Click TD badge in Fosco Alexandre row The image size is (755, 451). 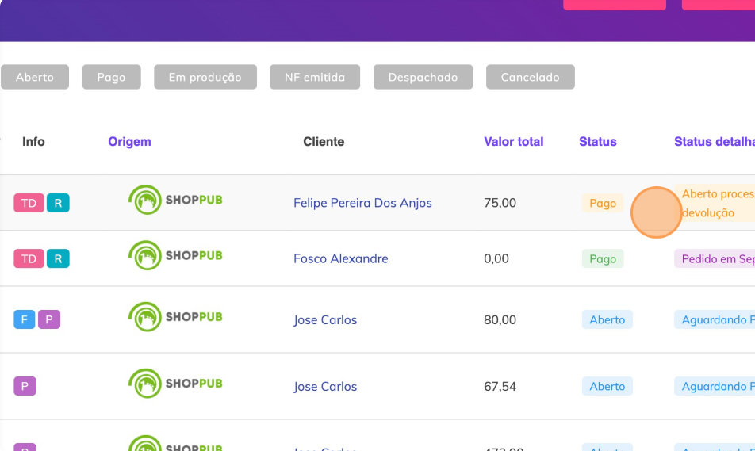click(29, 258)
